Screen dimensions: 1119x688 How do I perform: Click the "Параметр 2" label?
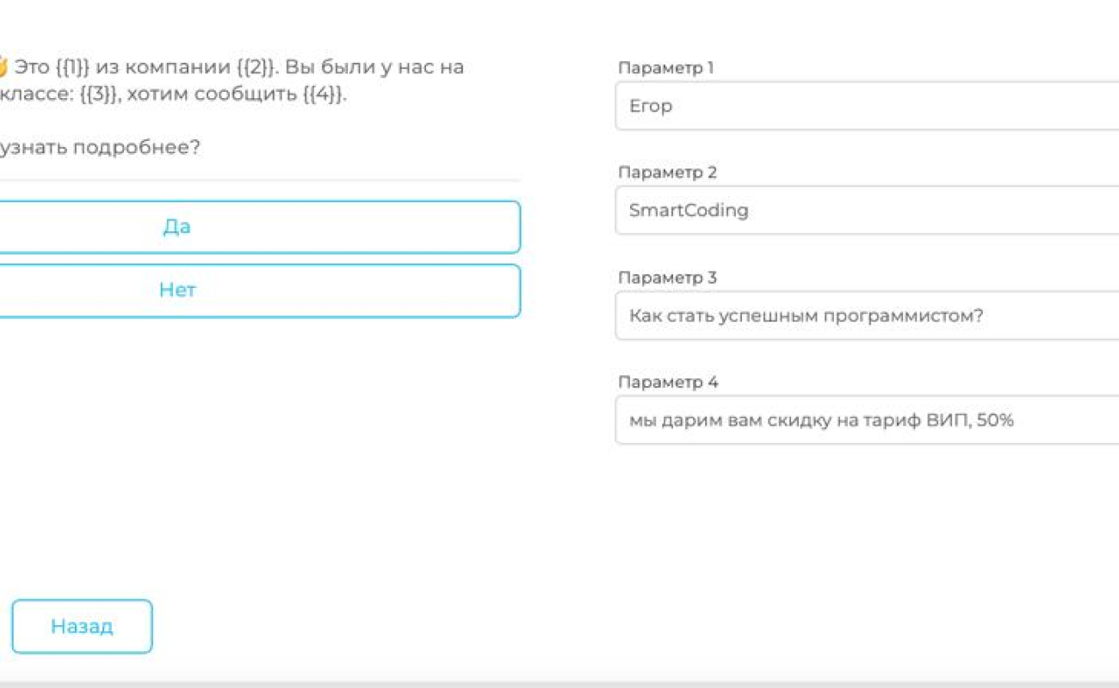(x=667, y=173)
